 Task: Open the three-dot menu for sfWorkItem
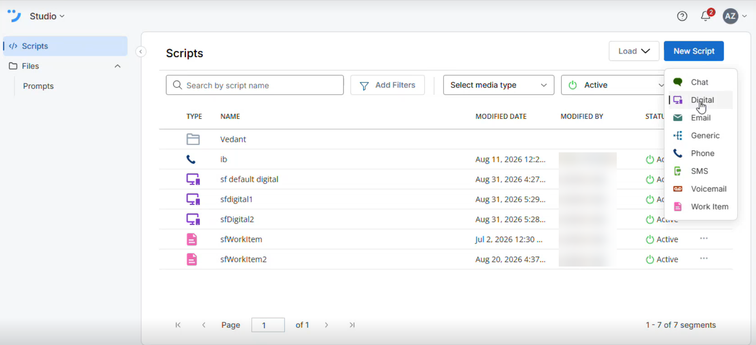(x=704, y=238)
